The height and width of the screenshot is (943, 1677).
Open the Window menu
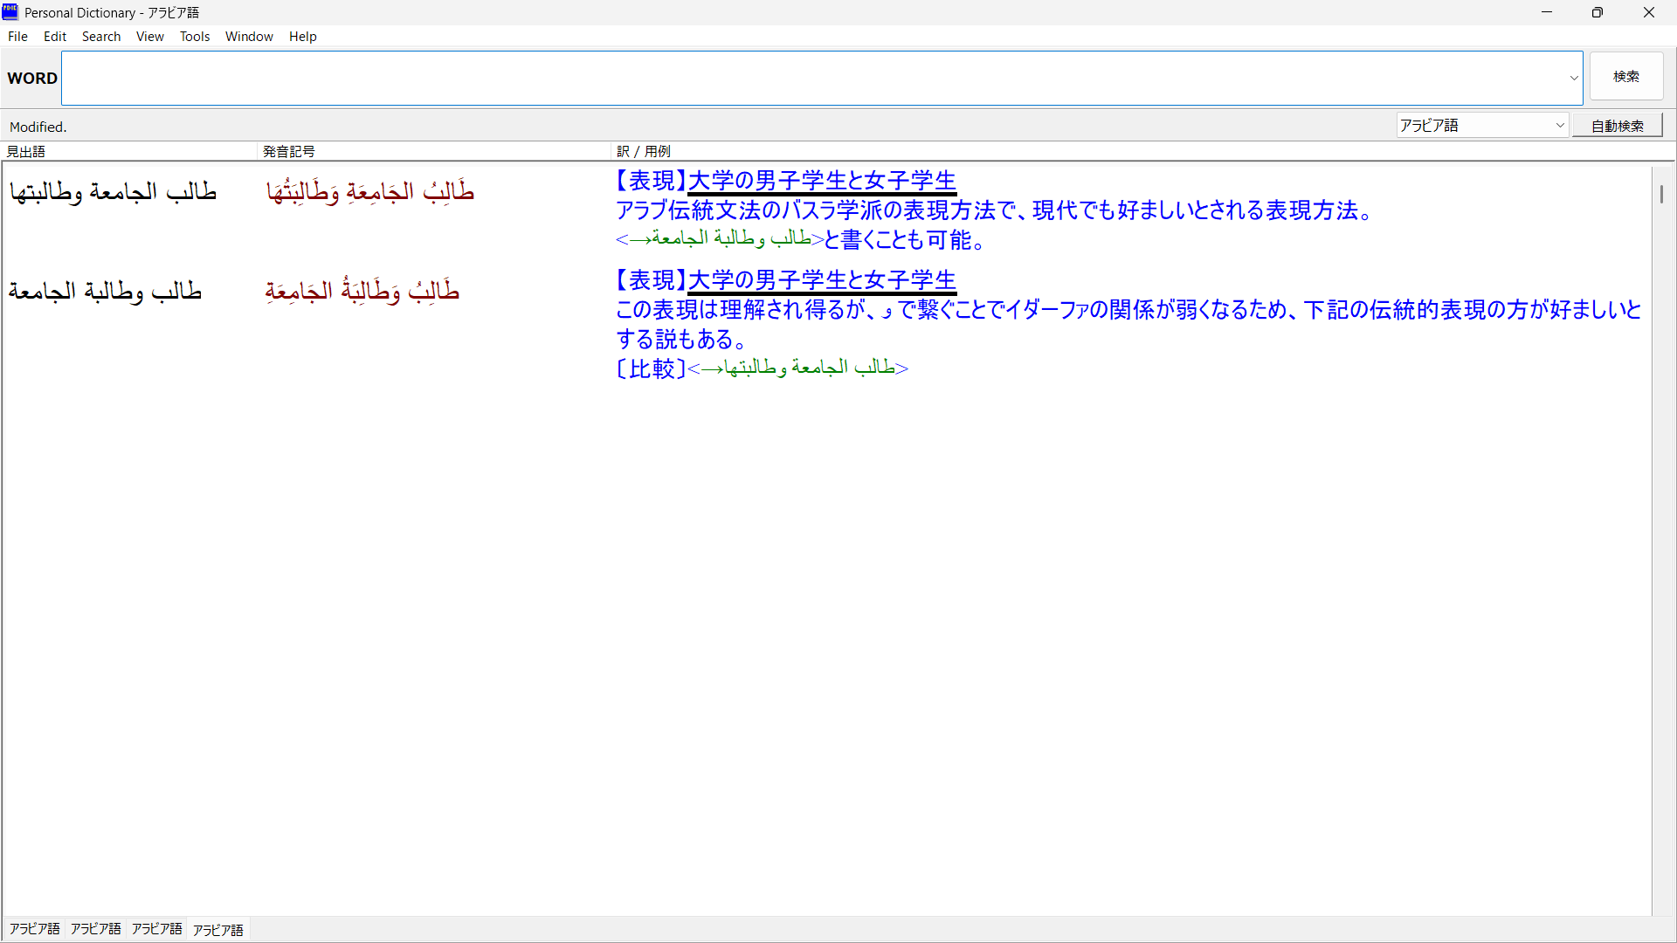[249, 37]
